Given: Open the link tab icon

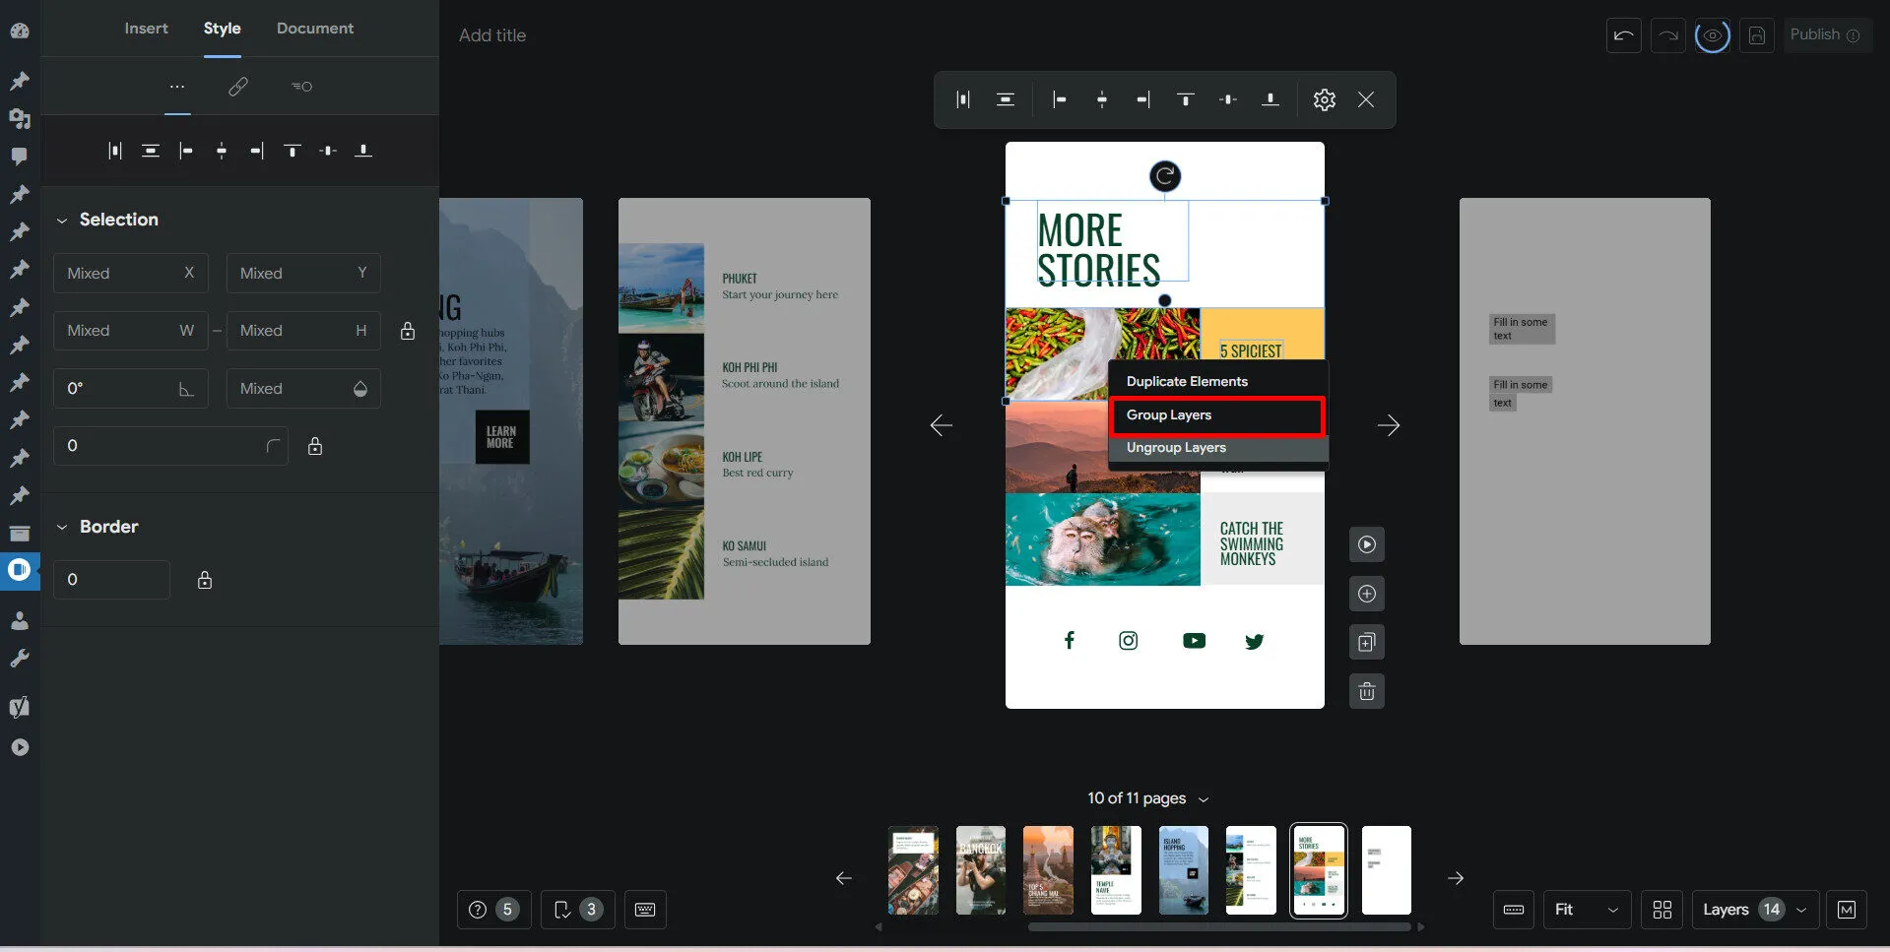Looking at the screenshot, I should pos(238,87).
